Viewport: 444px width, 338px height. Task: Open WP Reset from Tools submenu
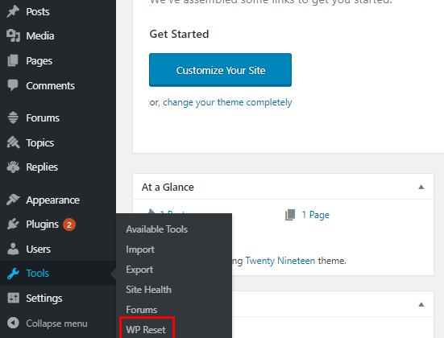pyautogui.click(x=146, y=330)
